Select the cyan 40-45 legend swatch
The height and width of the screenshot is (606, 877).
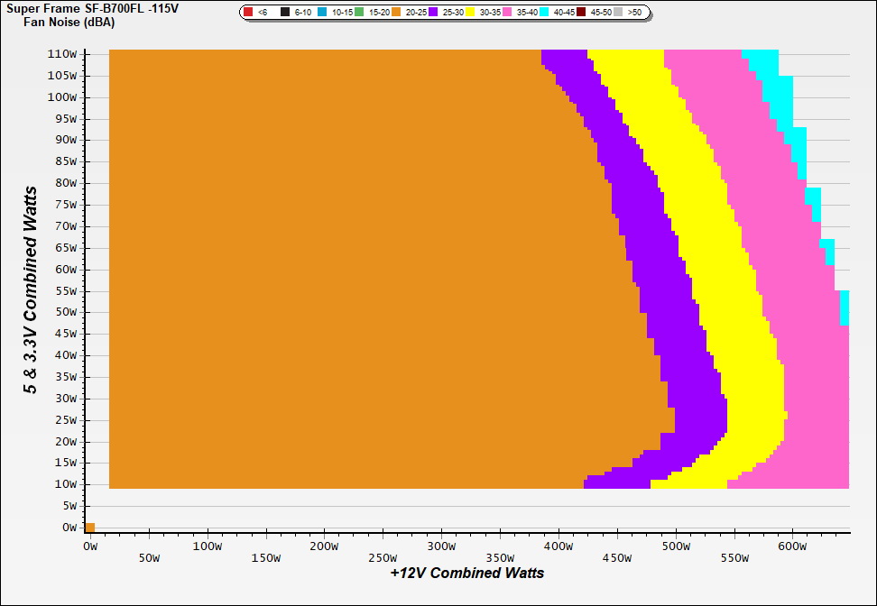pos(544,13)
